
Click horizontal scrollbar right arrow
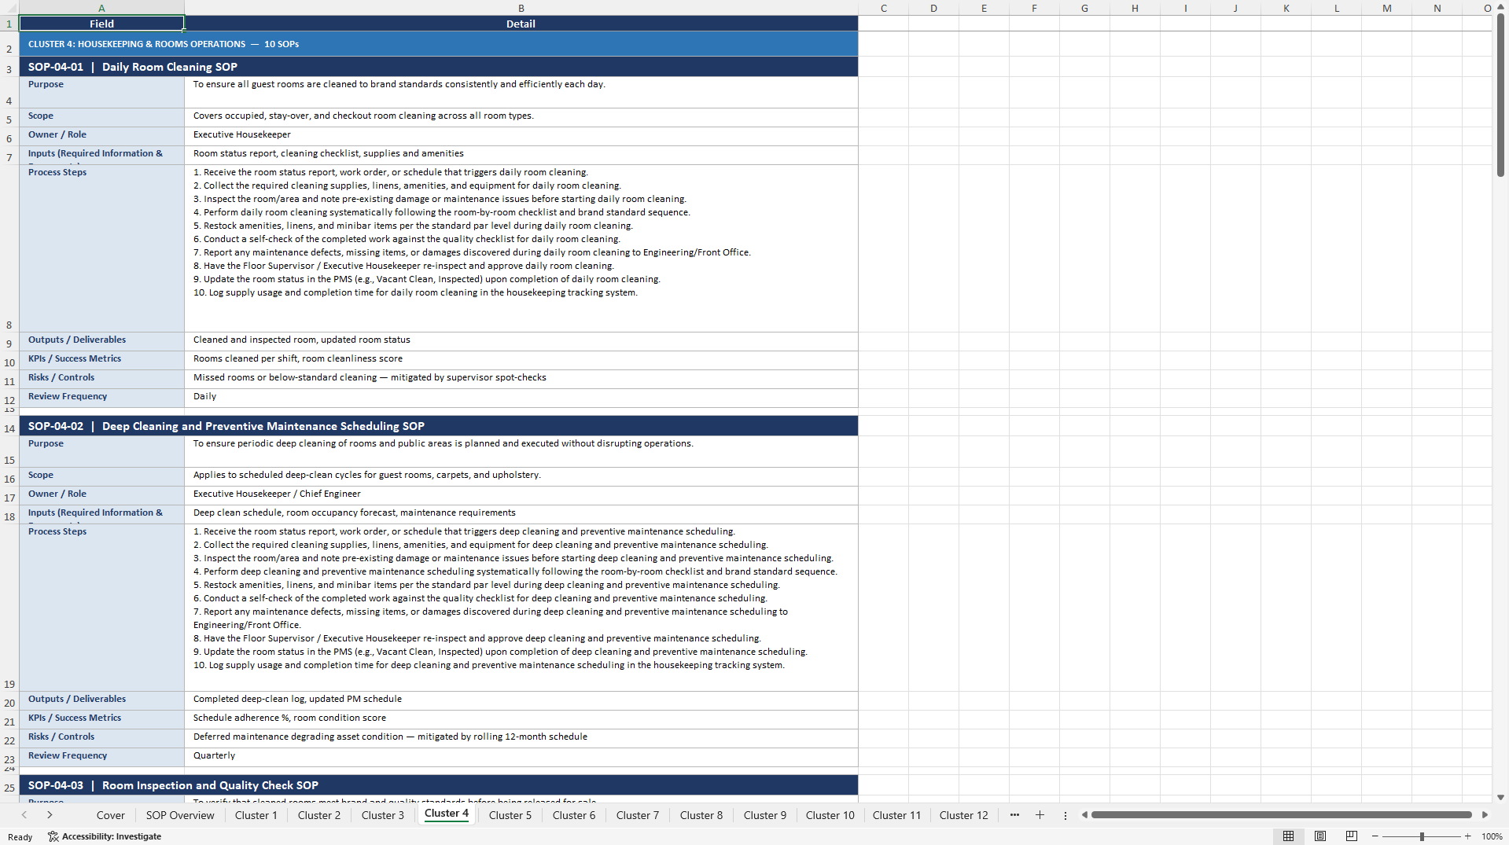(1485, 815)
